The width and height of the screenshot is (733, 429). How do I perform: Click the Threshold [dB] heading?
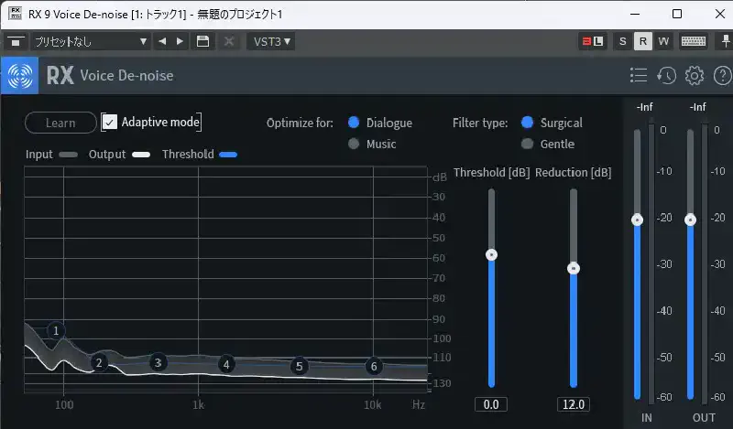[x=492, y=173]
